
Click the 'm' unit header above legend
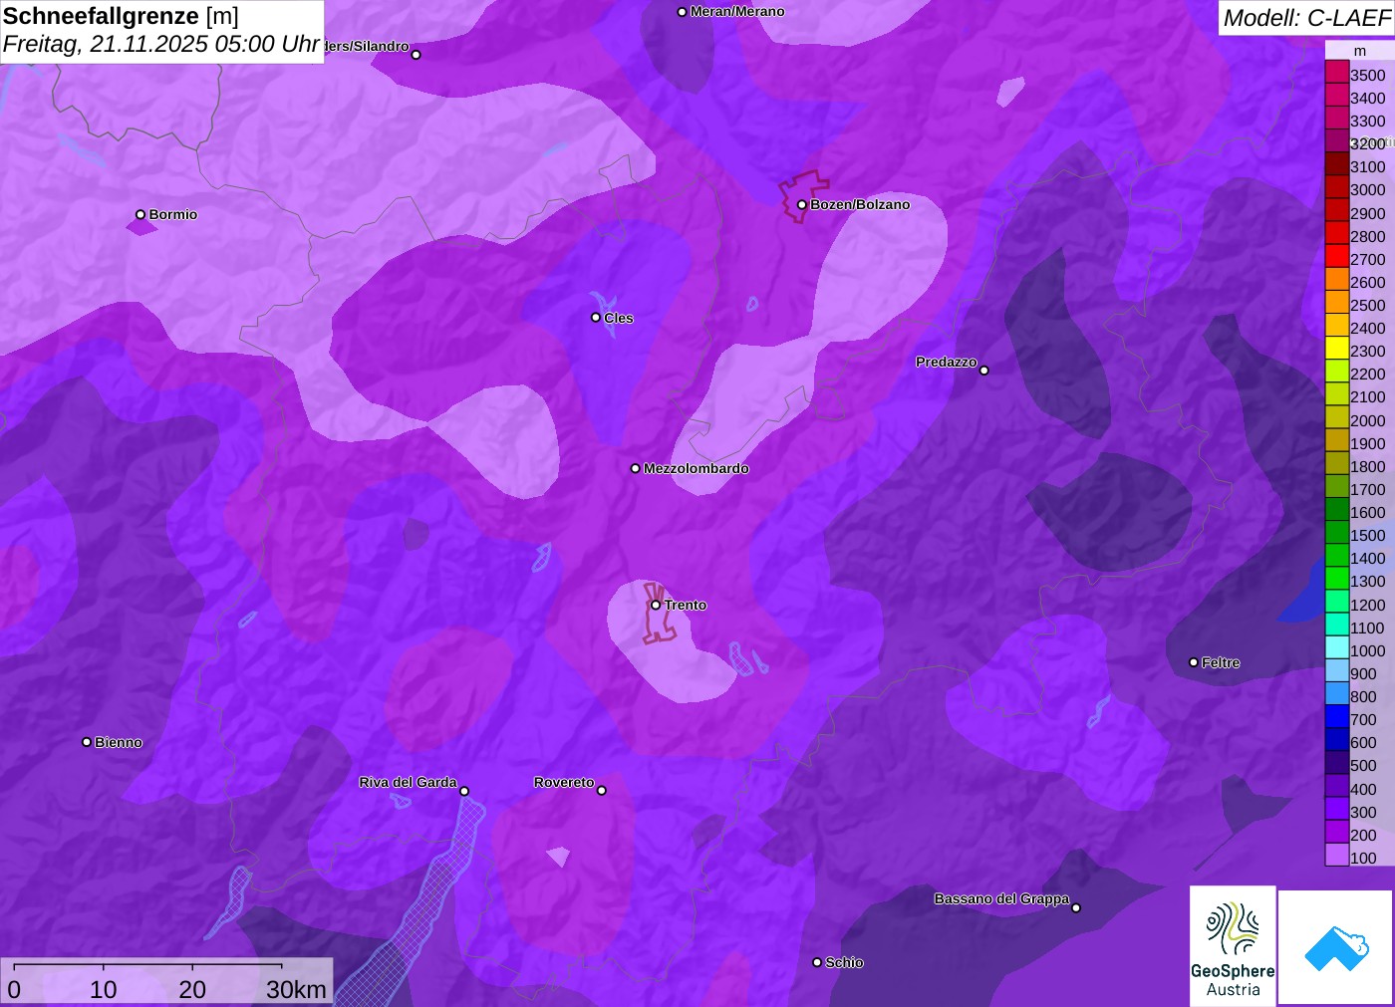click(x=1360, y=51)
